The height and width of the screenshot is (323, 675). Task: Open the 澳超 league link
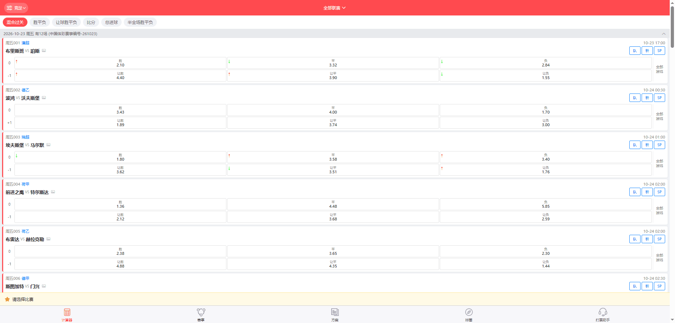(x=26, y=43)
